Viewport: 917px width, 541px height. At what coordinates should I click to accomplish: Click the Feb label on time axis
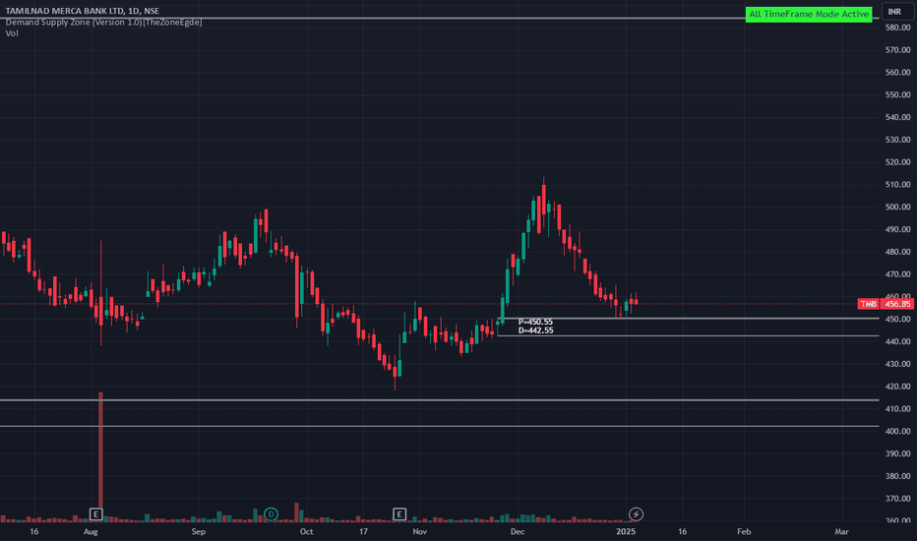[x=743, y=531]
